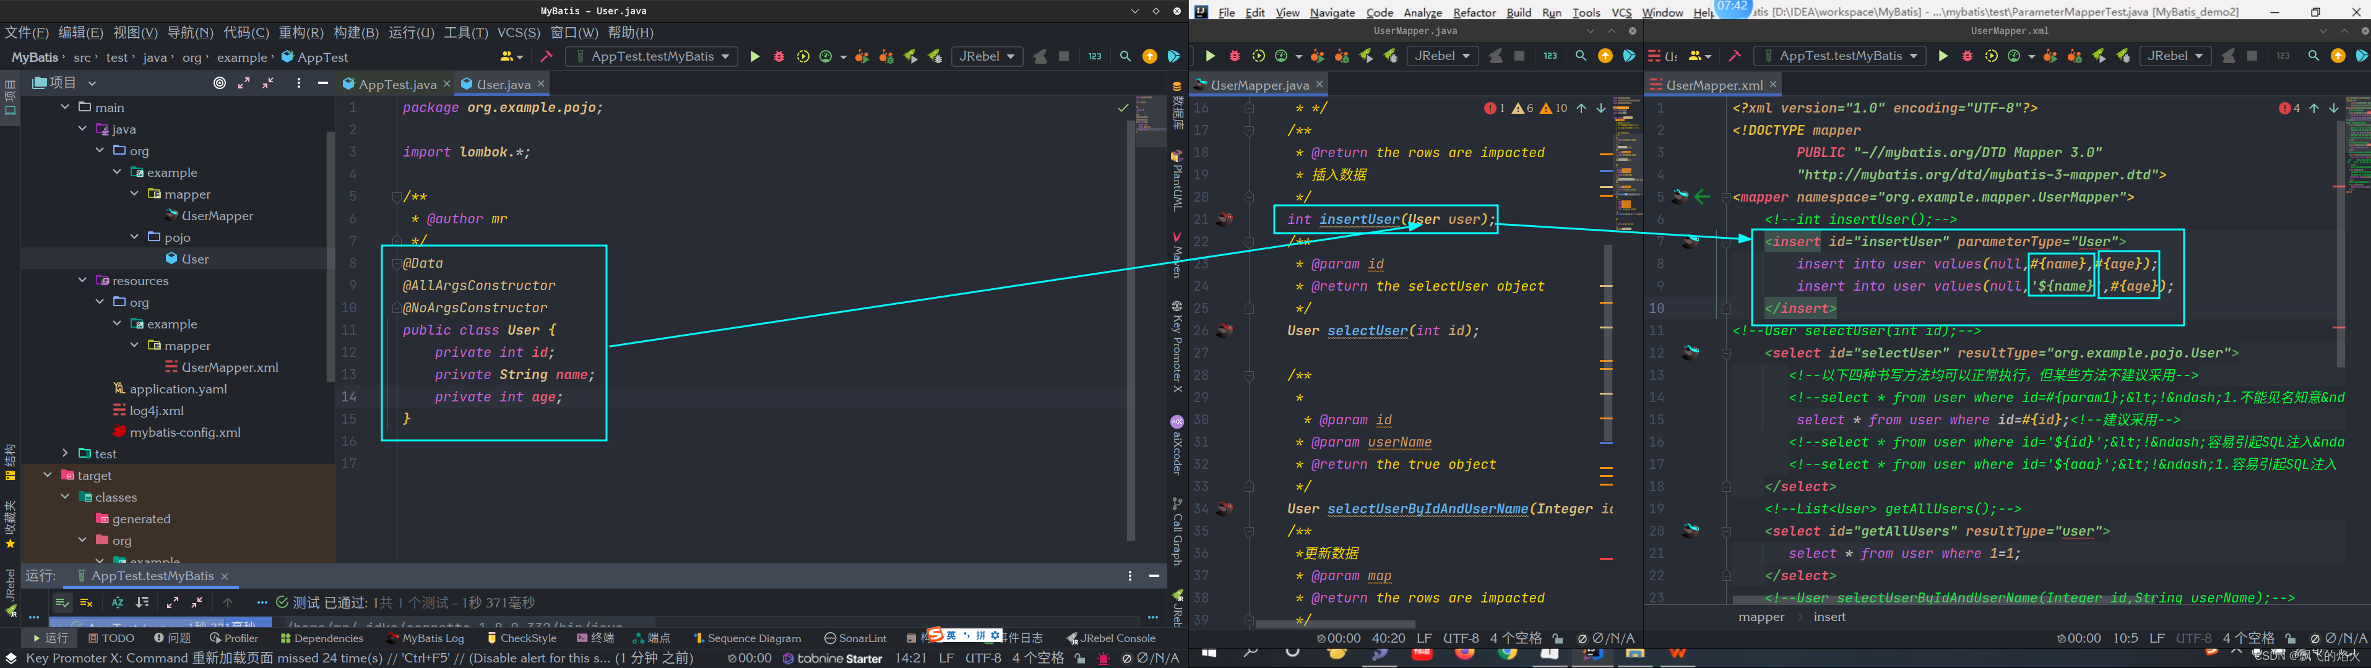The image size is (2371, 668).
Task: Click tabnine Starter in the status bar
Action: [x=832, y=658]
